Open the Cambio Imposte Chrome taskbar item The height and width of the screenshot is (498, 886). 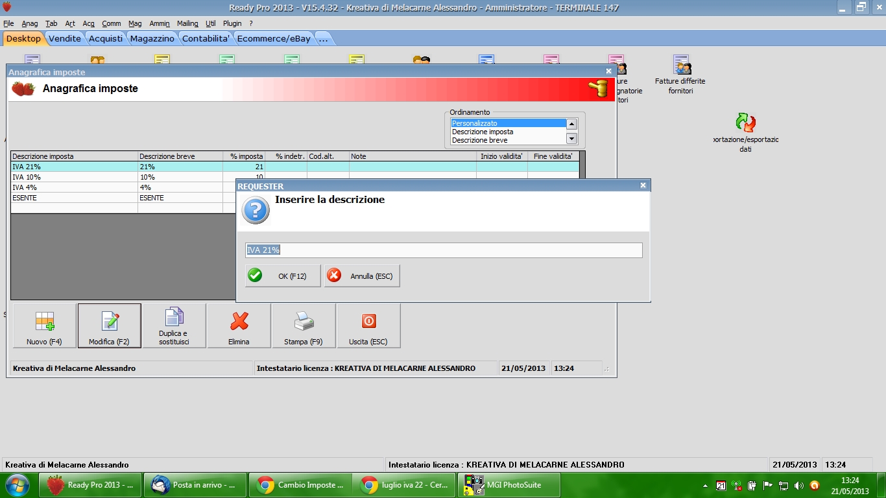click(300, 485)
